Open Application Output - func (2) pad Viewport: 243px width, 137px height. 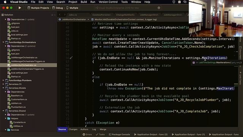(x=151, y=134)
